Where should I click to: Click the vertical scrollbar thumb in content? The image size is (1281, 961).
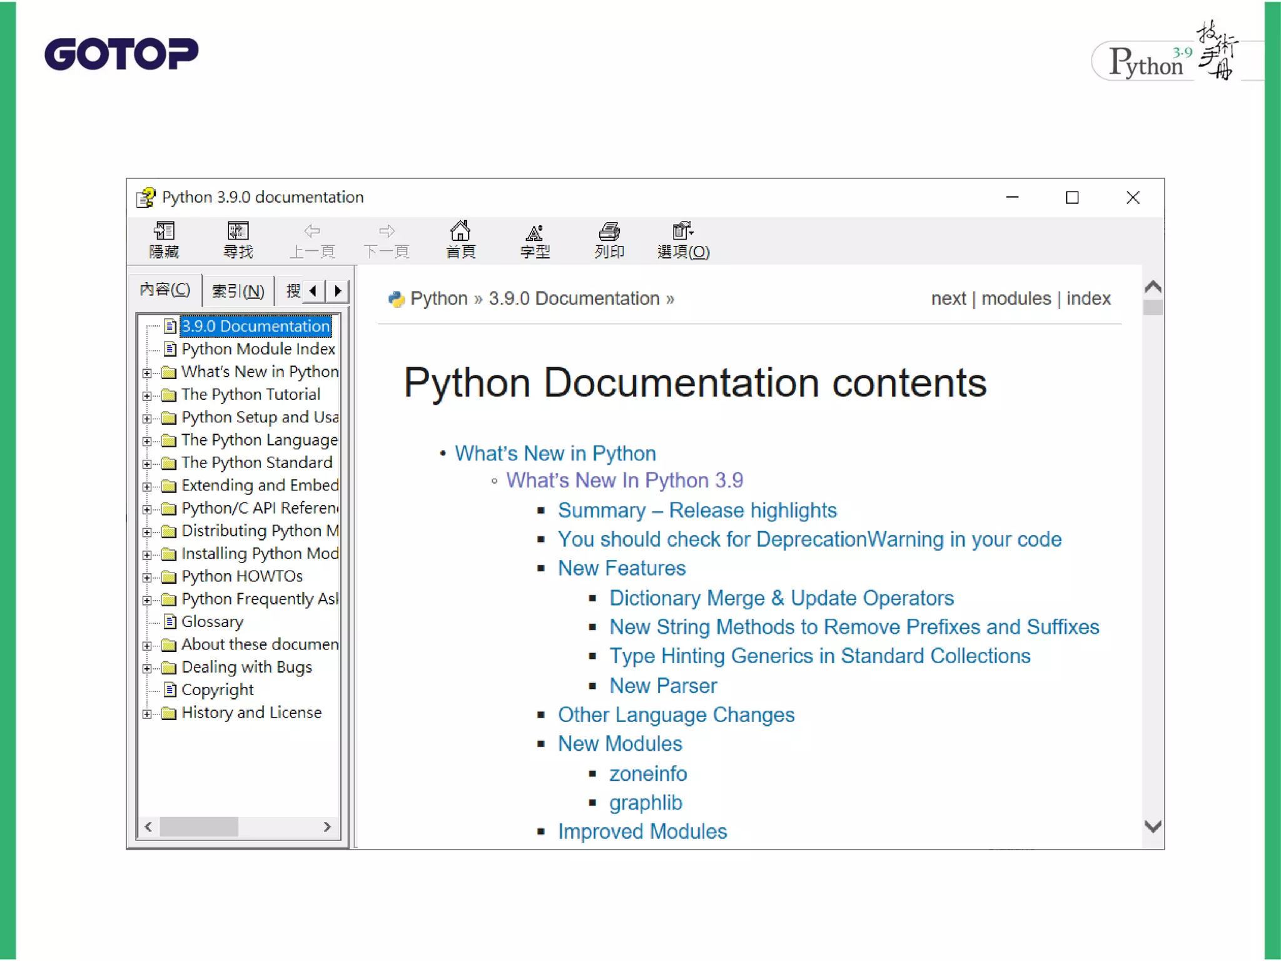(1153, 307)
